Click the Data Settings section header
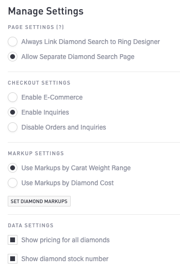Screen dimensions: 180x265 [x=30, y=225]
